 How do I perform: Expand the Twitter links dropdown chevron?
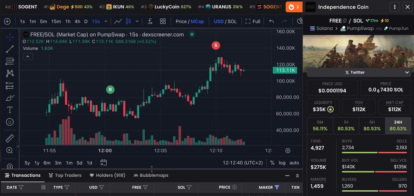tap(407, 72)
